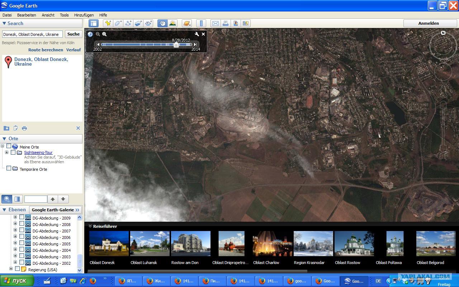
Task: Close the historical imagery time slider
Action: (203, 34)
